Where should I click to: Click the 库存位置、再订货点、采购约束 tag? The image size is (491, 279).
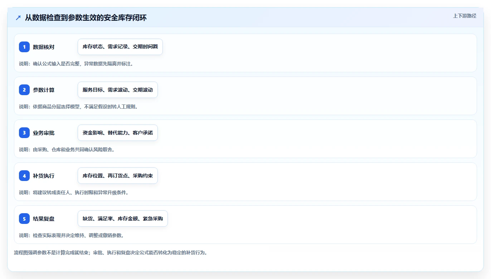[x=118, y=176]
